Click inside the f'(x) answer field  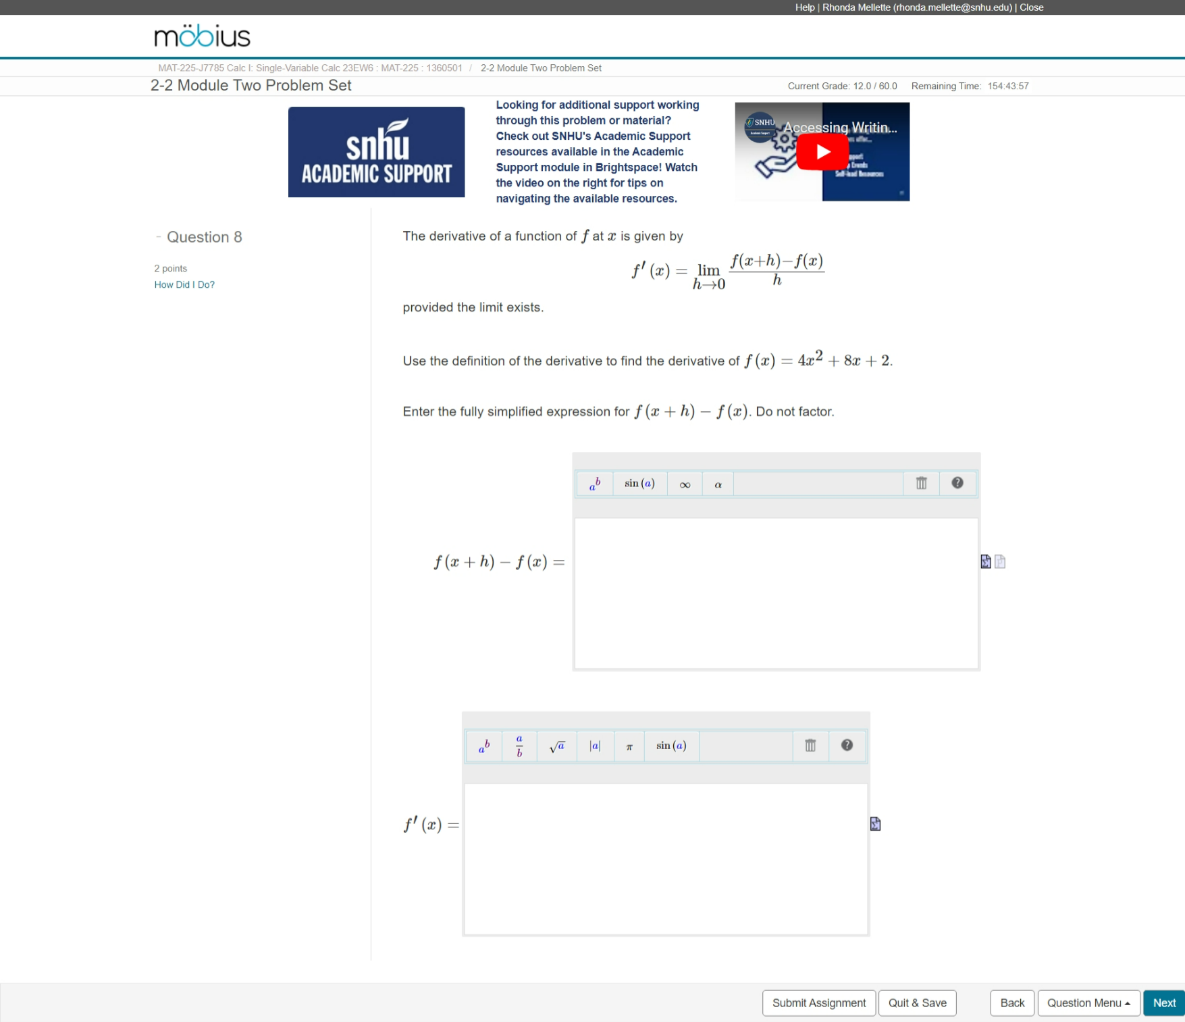[665, 858]
